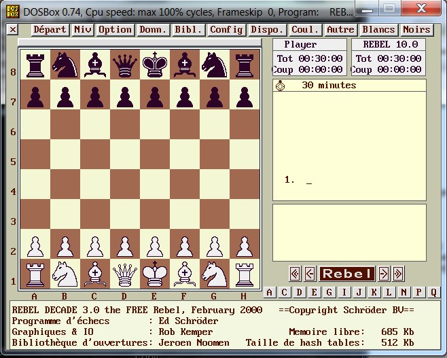Screen dimensions: 447x358
Task: Select the black rook on a8
Action: tap(35, 65)
